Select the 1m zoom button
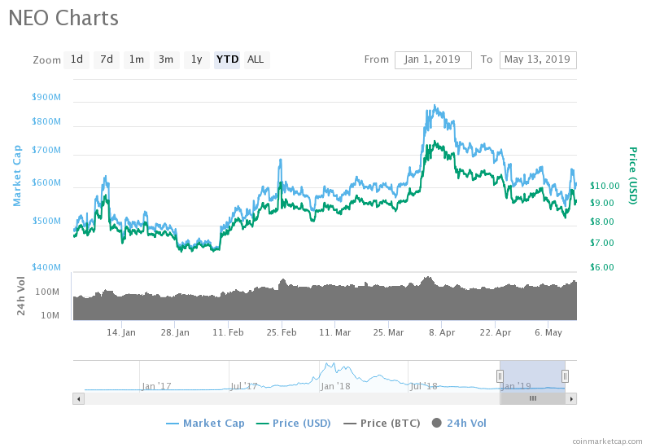The width and height of the screenshot is (651, 448). pyautogui.click(x=136, y=59)
